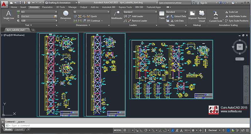Click the Annotation Monitor plus icon in status bar

200,130
